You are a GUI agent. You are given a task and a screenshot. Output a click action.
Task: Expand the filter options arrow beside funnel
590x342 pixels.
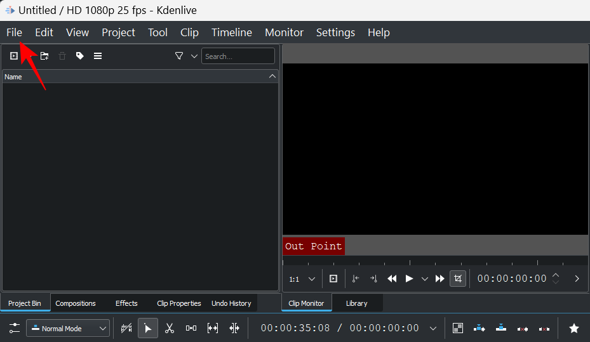click(x=194, y=56)
